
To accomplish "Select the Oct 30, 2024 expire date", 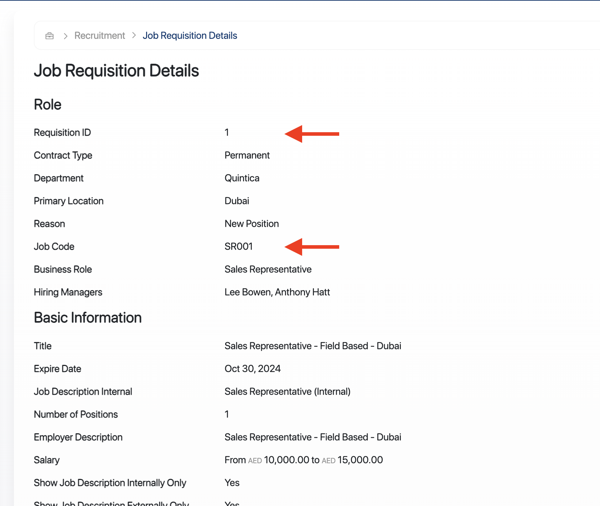I will (253, 369).
